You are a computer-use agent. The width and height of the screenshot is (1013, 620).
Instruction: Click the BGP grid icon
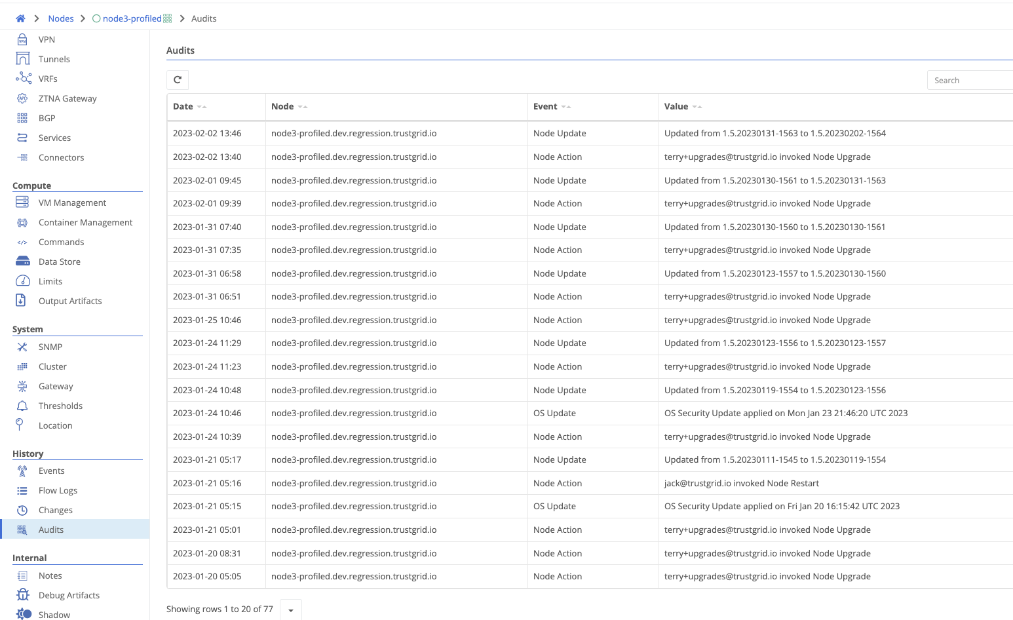tap(22, 118)
